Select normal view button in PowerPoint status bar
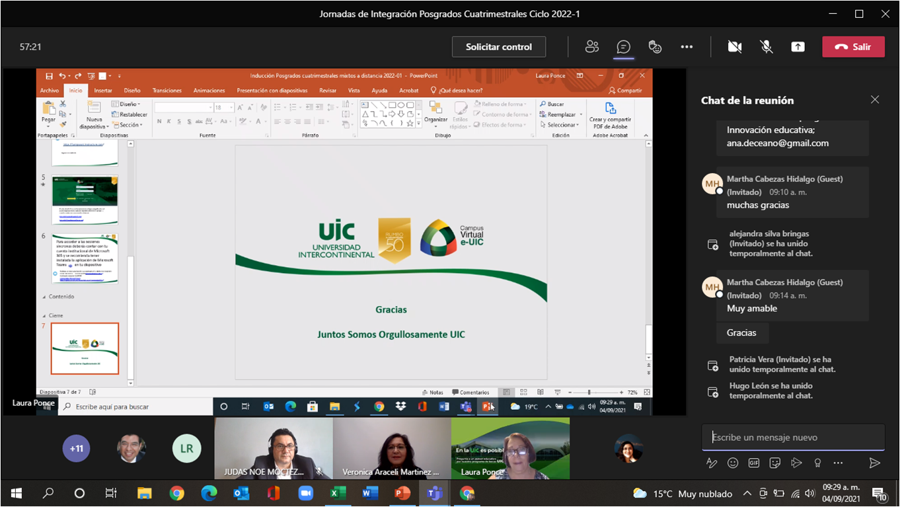900x507 pixels. 506,393
